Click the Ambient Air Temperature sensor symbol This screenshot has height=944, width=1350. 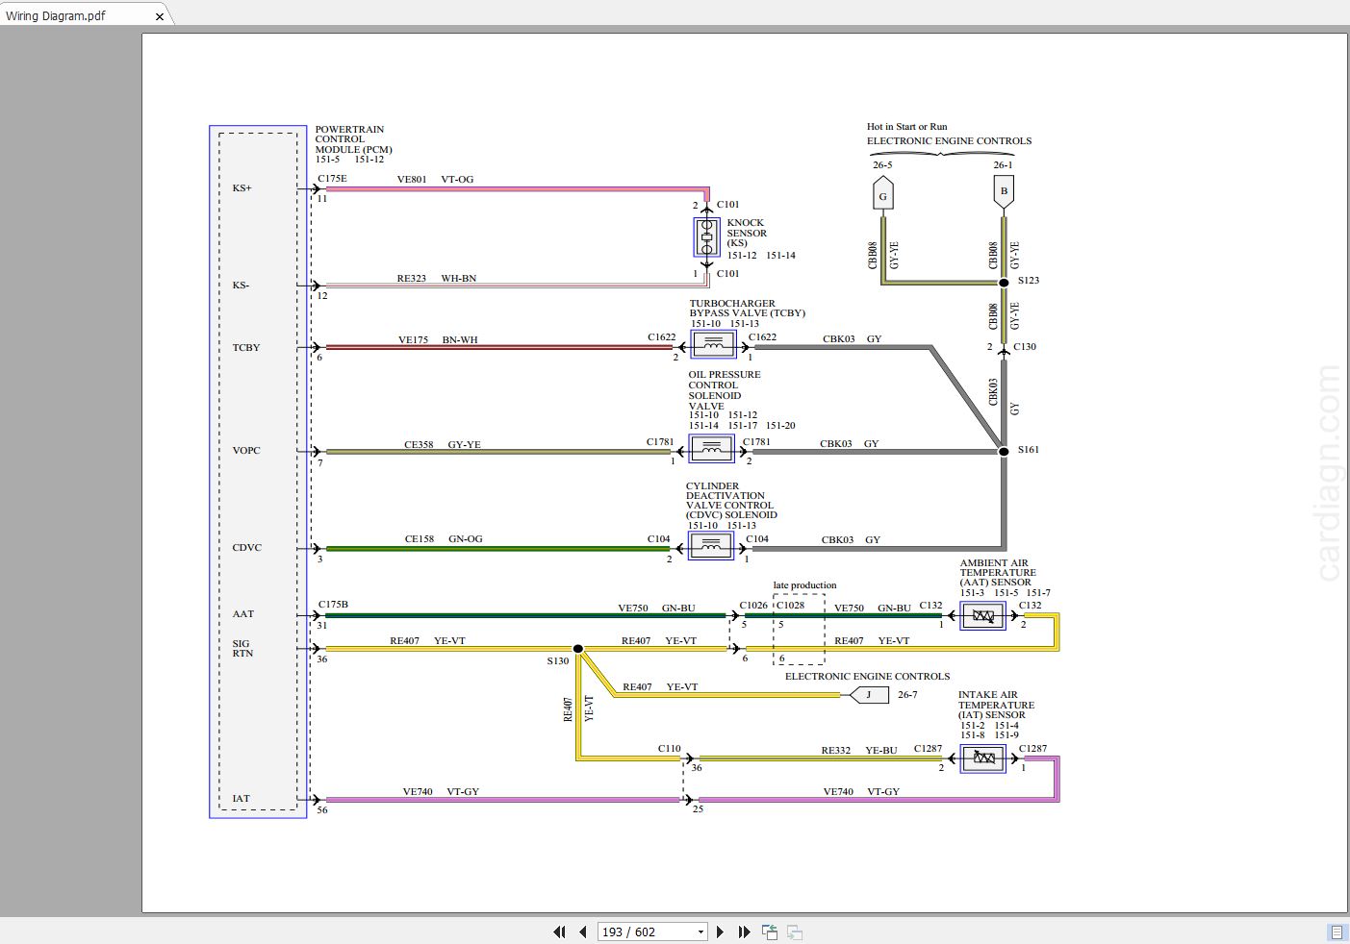[x=982, y=615]
